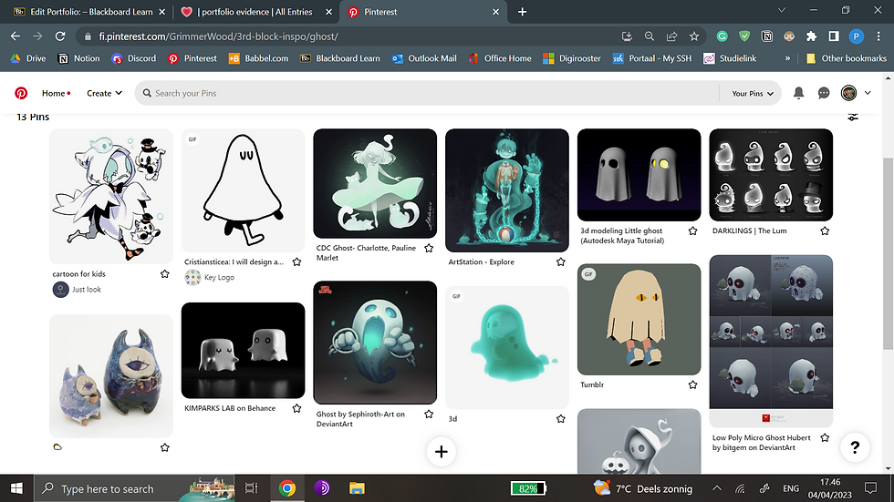The image size is (894, 502).
Task: Bookmark this page with the star icon
Action: click(694, 36)
